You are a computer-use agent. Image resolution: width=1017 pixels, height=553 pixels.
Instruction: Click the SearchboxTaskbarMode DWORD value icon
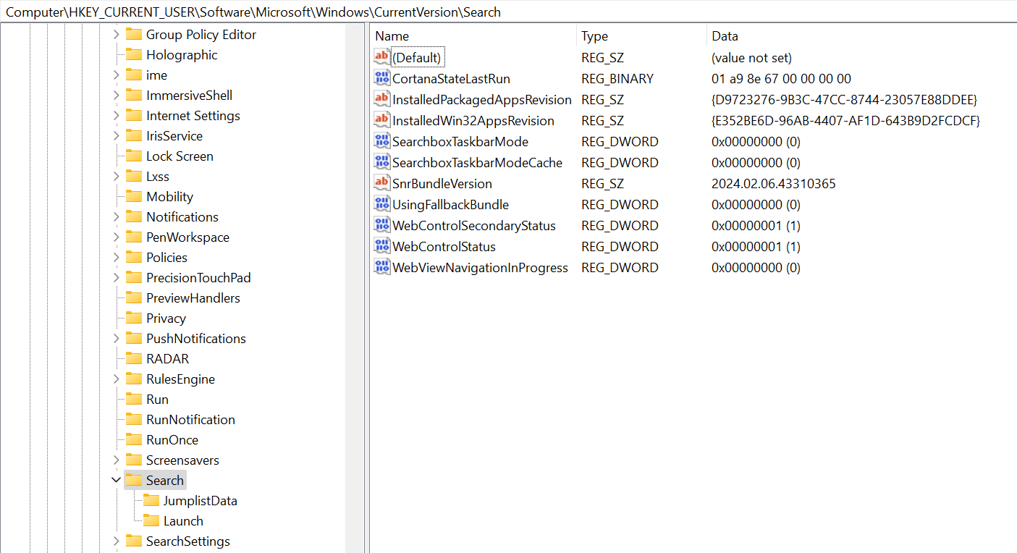pyautogui.click(x=381, y=141)
